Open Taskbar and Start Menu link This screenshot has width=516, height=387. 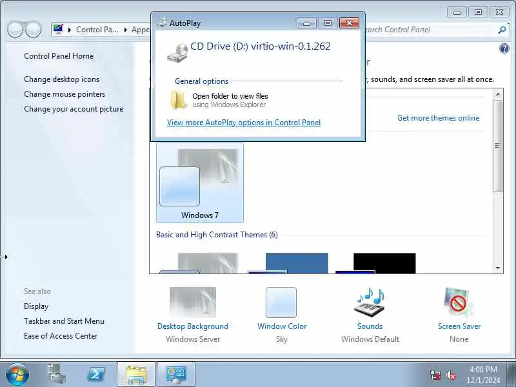[64, 321]
